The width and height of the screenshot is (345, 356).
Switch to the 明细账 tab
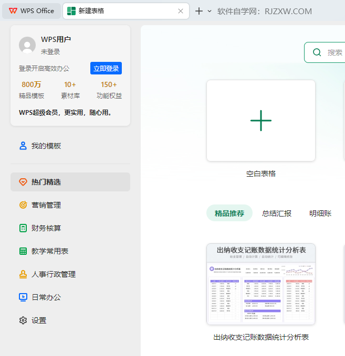(320, 213)
